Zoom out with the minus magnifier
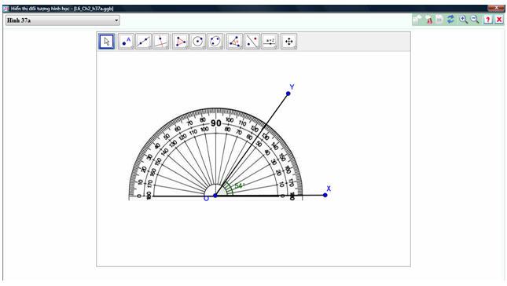 [x=475, y=20]
